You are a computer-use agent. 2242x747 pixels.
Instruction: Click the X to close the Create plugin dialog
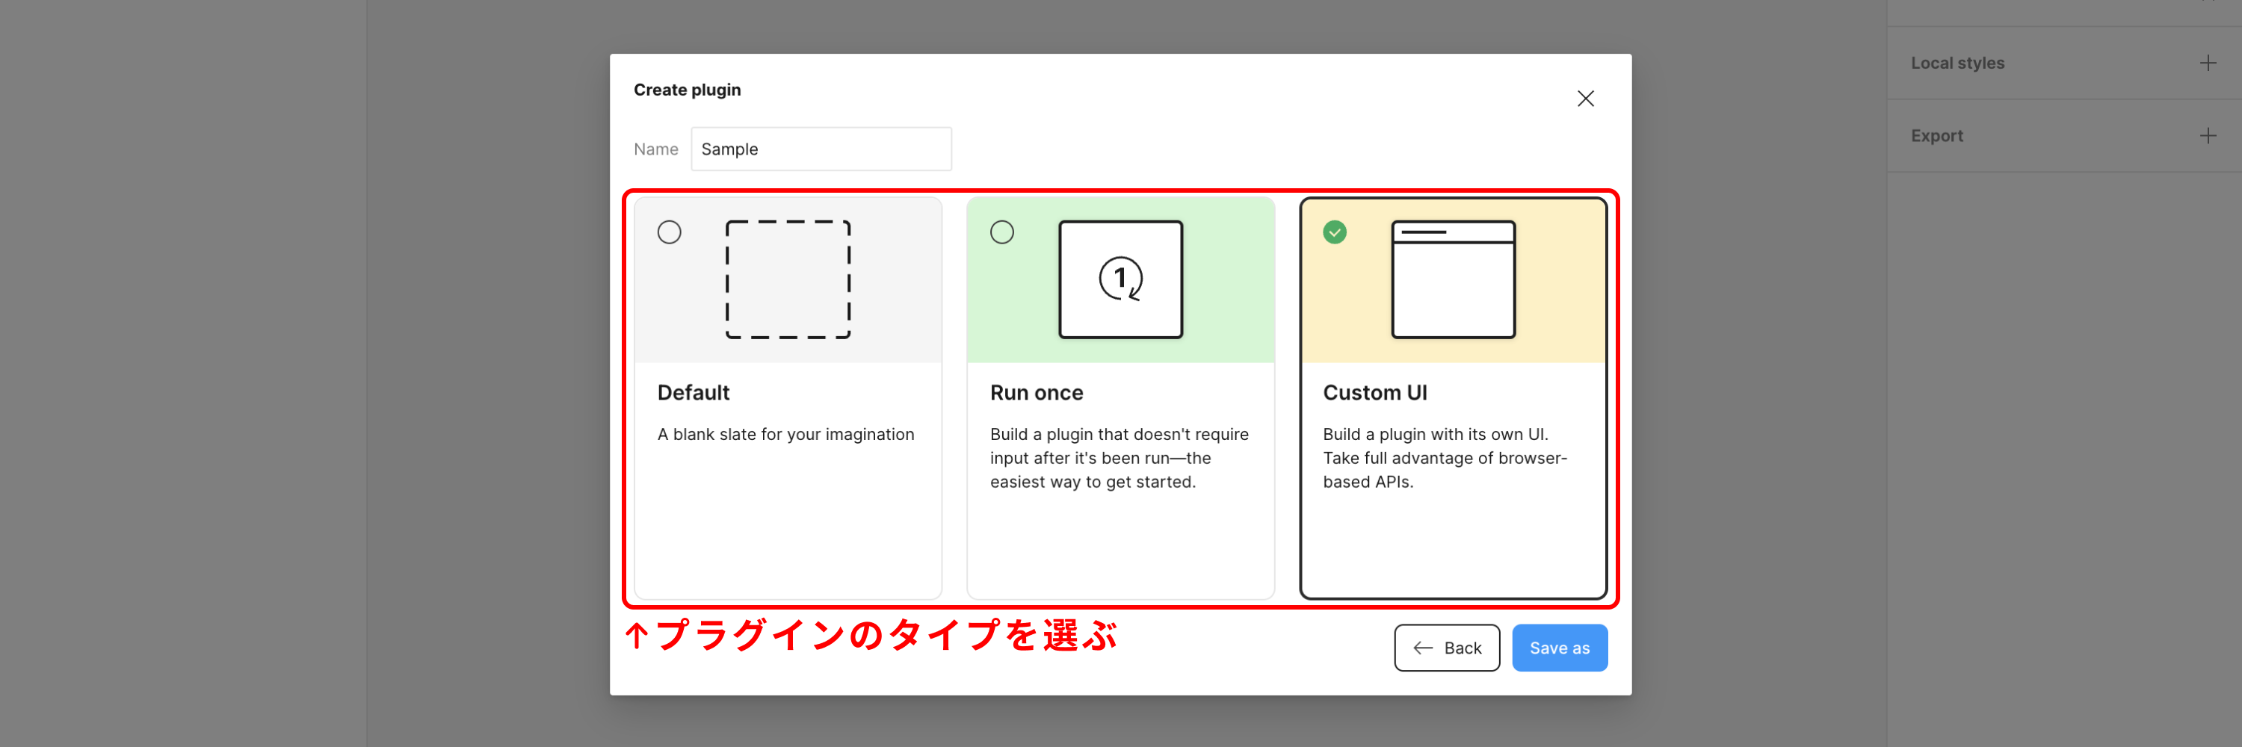coord(1586,97)
